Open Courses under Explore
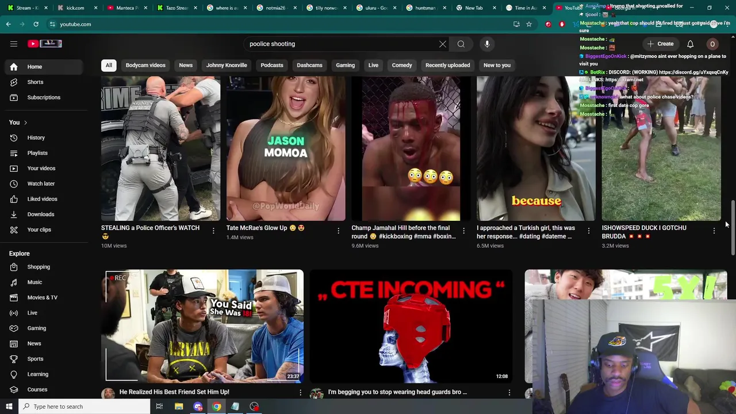The height and width of the screenshot is (414, 736). pyautogui.click(x=44, y=389)
